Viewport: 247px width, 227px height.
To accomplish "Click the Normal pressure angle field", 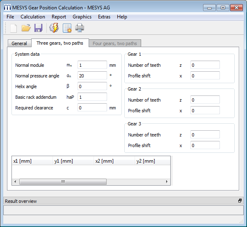I will 92,76.
